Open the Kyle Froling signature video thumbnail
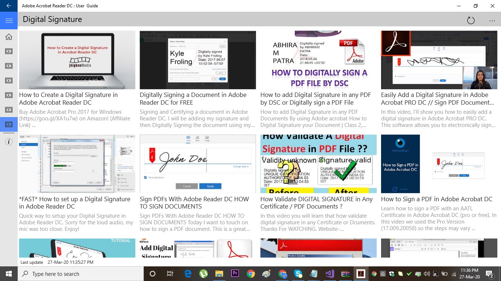Screen dimensions: 501x281 point(198,60)
